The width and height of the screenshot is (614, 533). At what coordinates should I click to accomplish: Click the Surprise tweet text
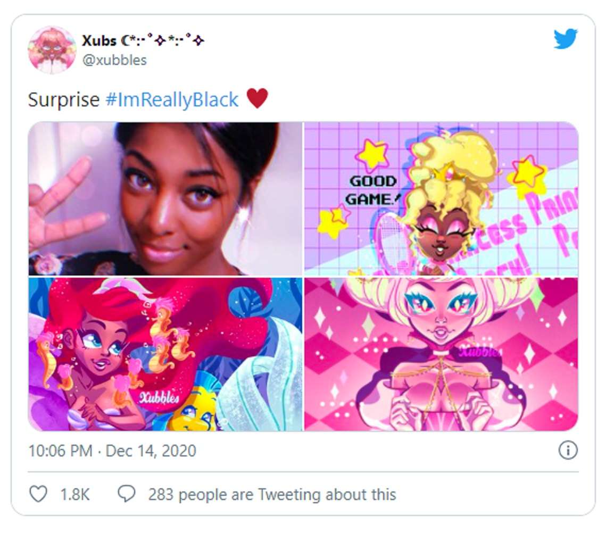pos(63,99)
